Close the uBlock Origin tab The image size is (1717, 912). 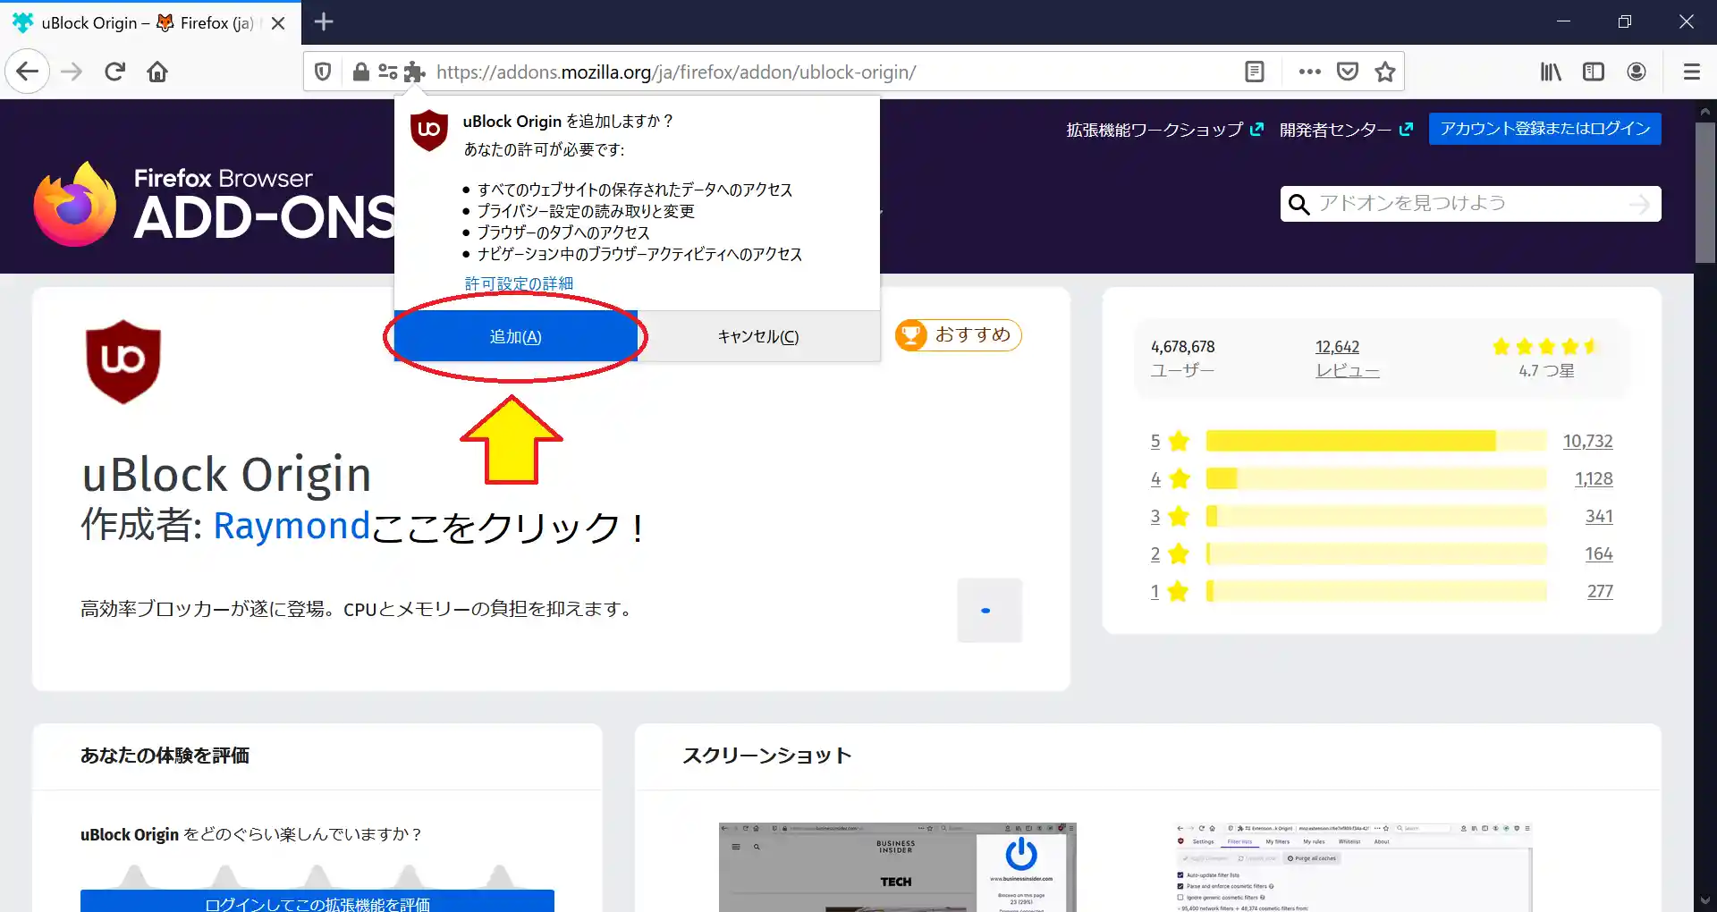(x=278, y=23)
